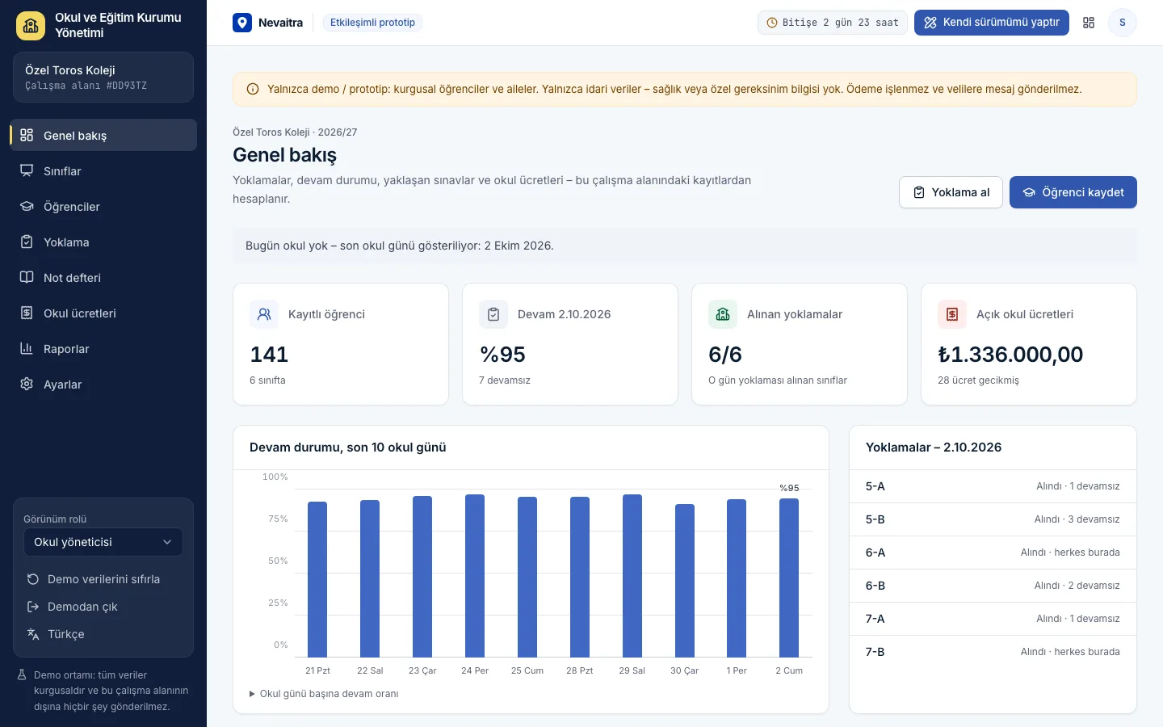This screenshot has width=1163, height=727.
Task: Open the 7-A attendance row
Action: pos(993,619)
